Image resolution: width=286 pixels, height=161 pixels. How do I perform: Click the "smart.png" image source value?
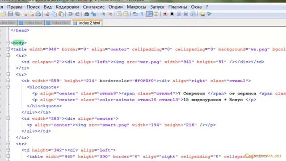114,125
